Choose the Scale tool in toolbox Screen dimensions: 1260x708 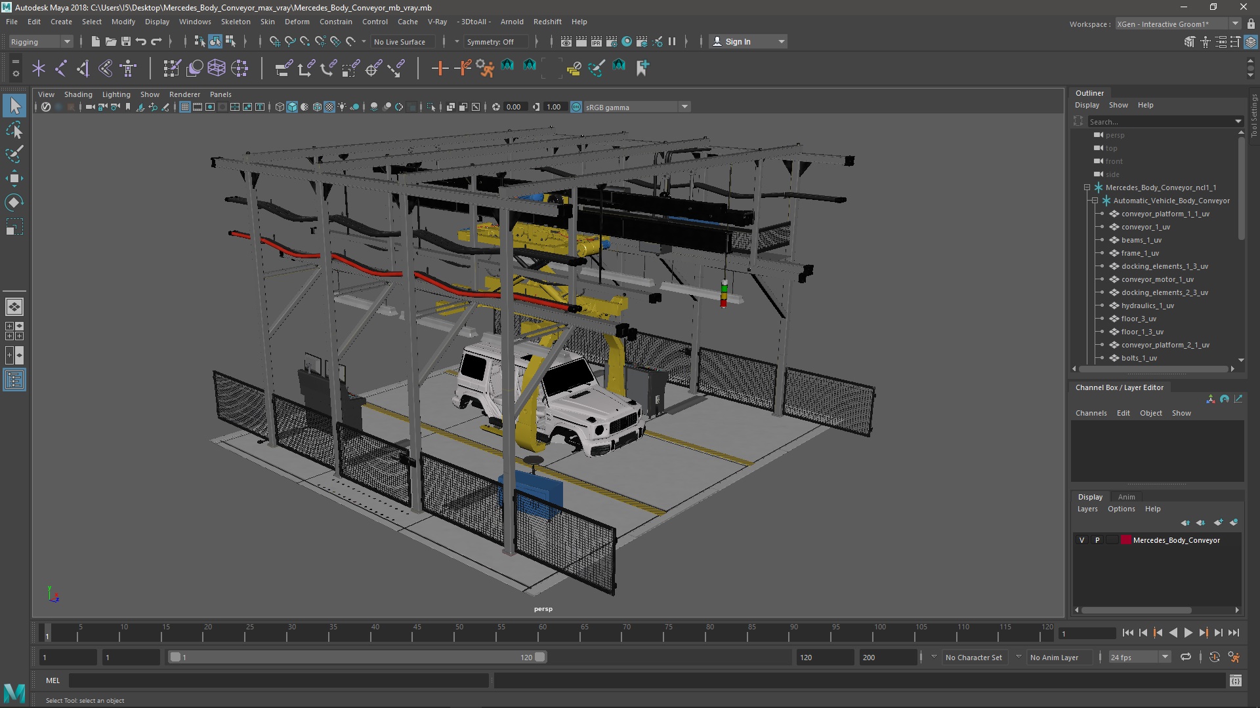(14, 227)
